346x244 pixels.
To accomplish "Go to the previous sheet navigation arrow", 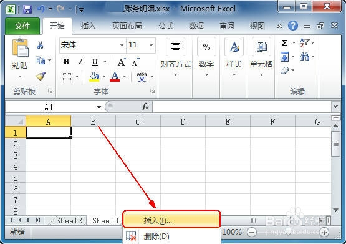I will 20,220.
